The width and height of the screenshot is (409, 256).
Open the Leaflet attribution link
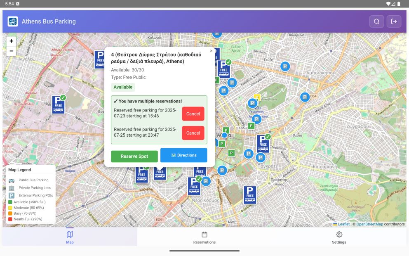tap(343, 224)
